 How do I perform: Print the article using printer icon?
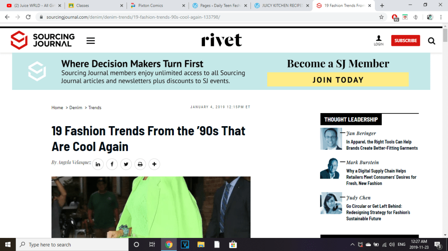tap(140, 165)
